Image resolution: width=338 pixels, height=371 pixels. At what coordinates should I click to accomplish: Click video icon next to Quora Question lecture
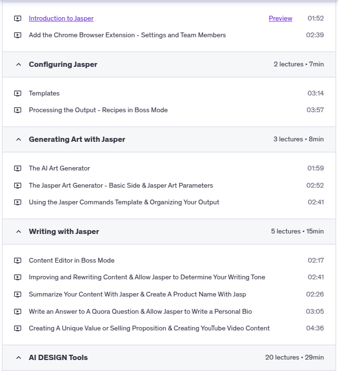pyautogui.click(x=18, y=312)
